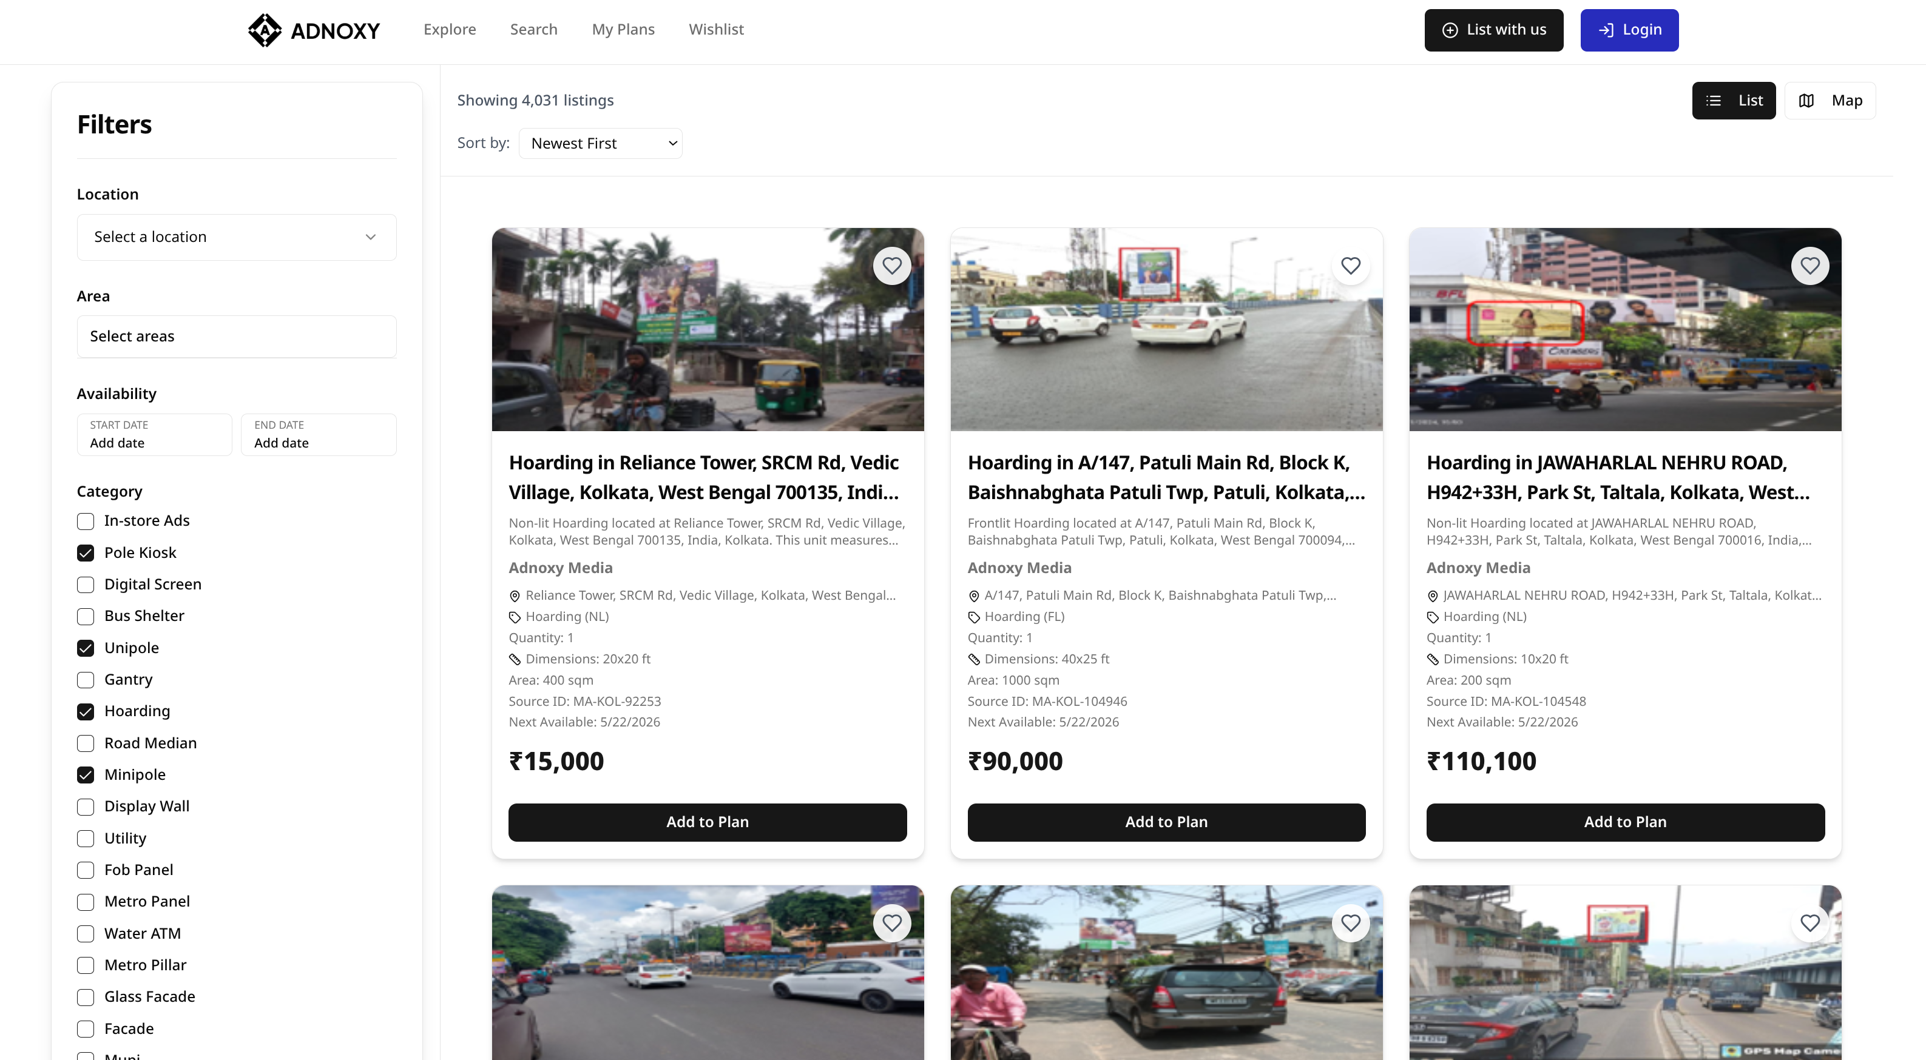Click Source ID: MA-KOL-104548 text
The height and width of the screenshot is (1060, 1926).
click(1506, 702)
